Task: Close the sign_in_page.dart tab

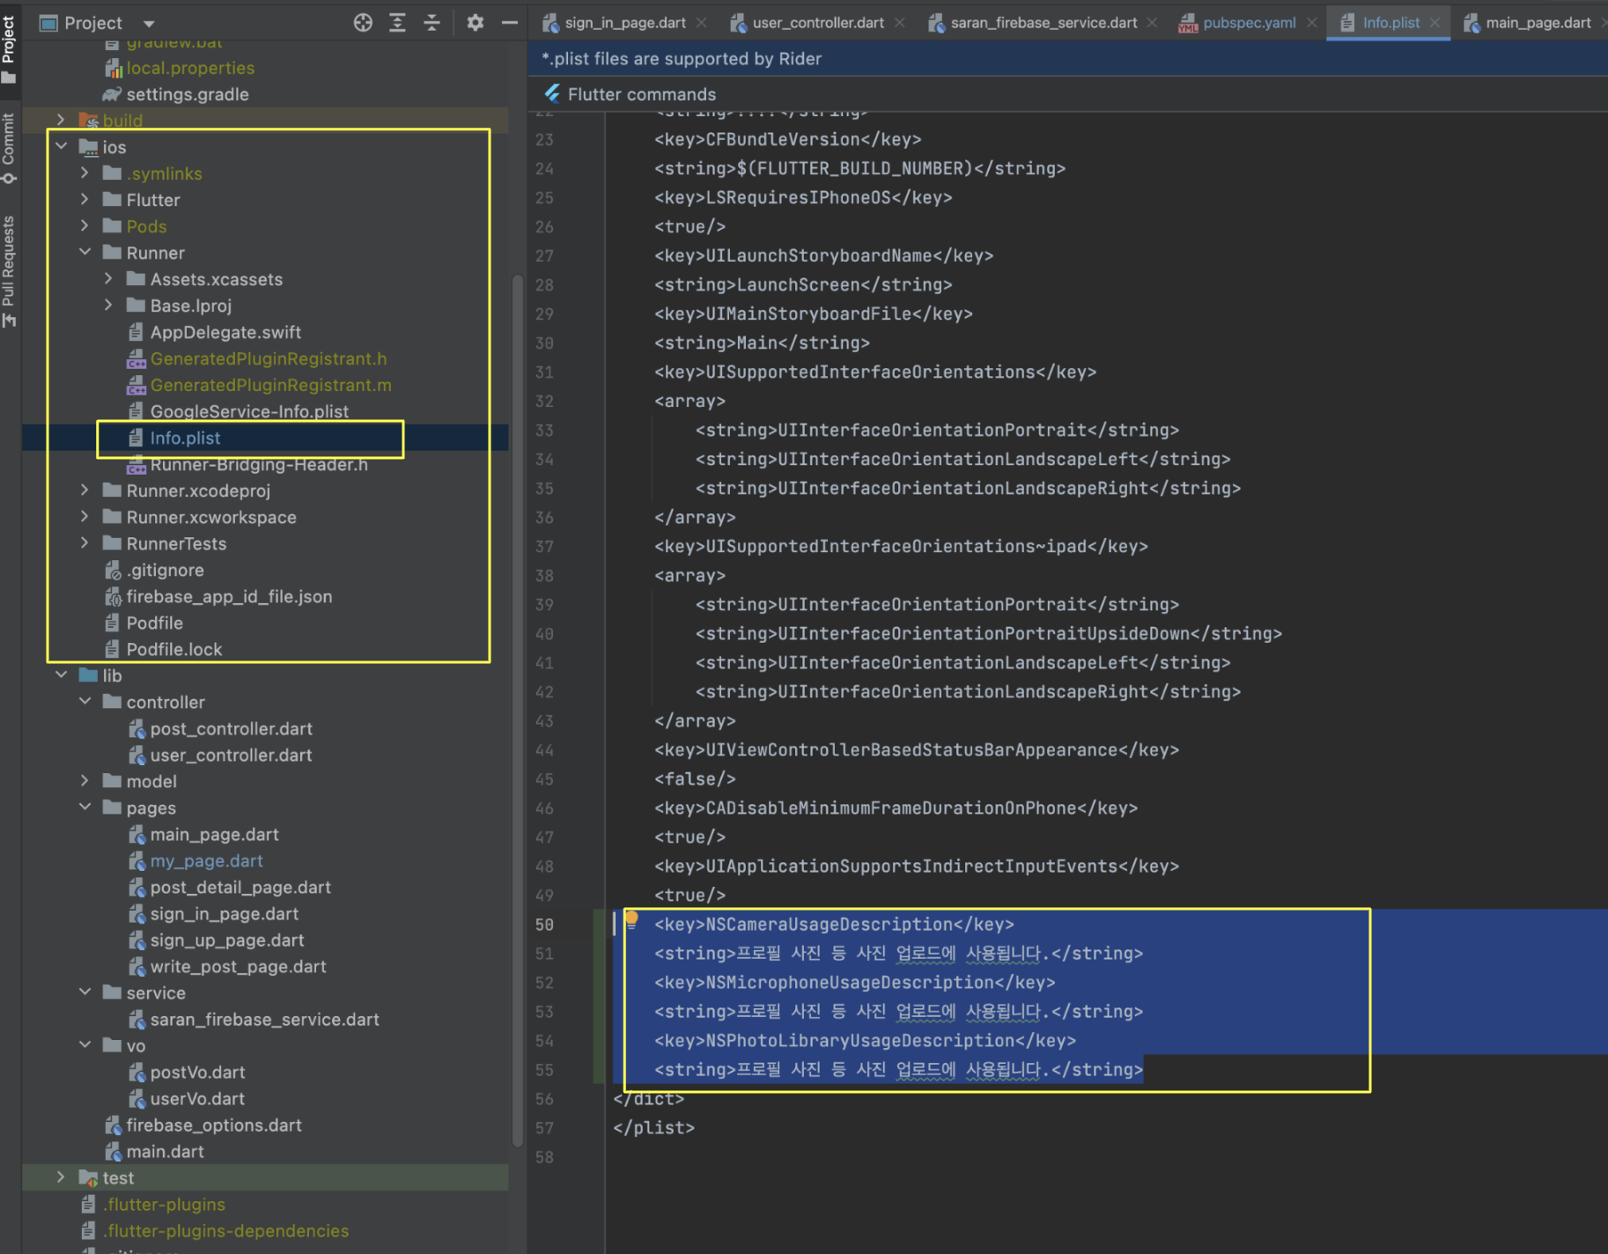Action: tap(701, 23)
